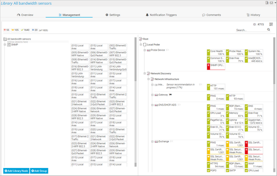Click the envelope mail icon in header

tap(271, 3)
